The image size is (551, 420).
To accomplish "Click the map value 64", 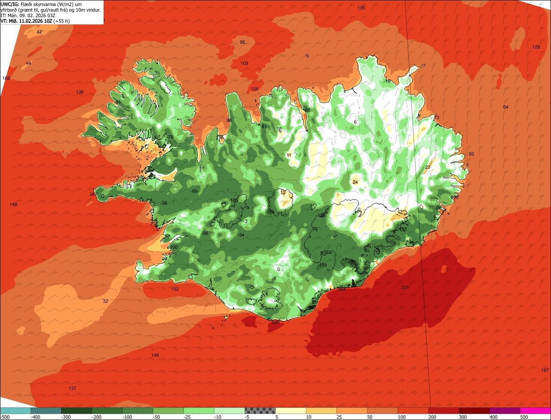I will click(506, 107).
